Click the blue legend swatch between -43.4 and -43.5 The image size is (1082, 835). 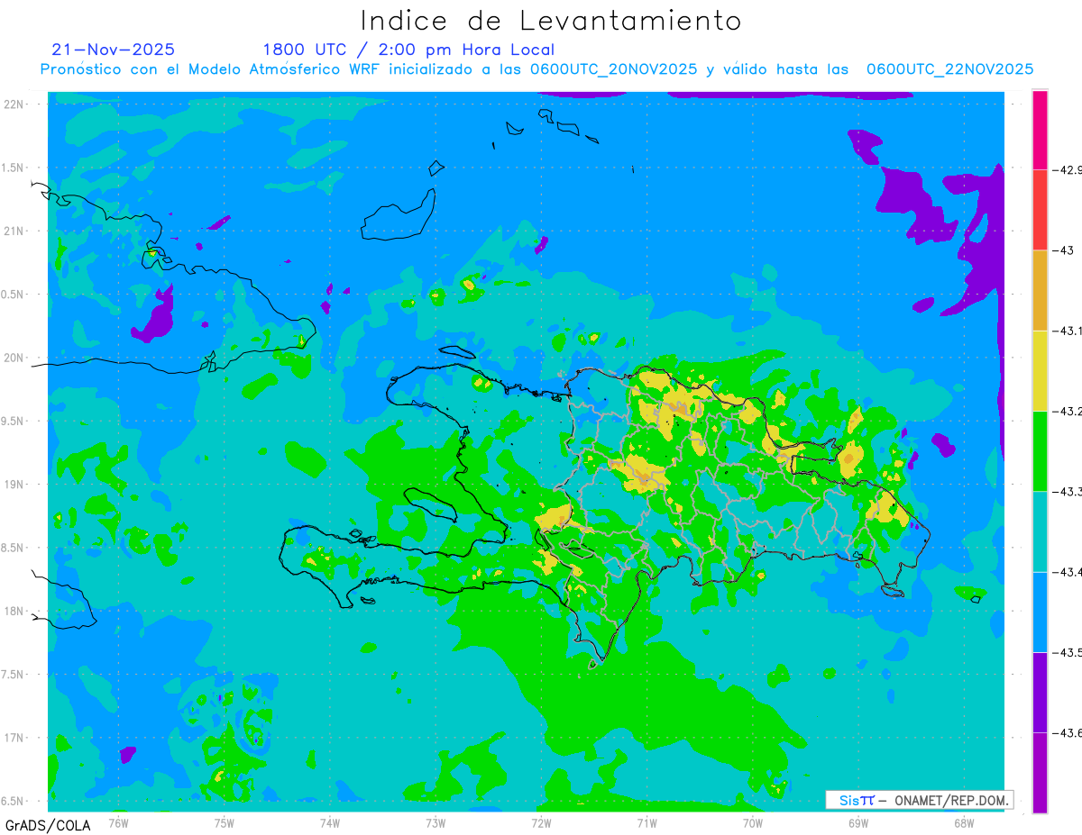(1040, 612)
